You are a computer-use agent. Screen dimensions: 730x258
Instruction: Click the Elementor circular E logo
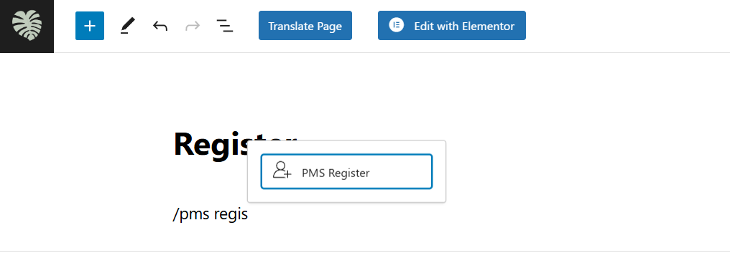(x=396, y=25)
